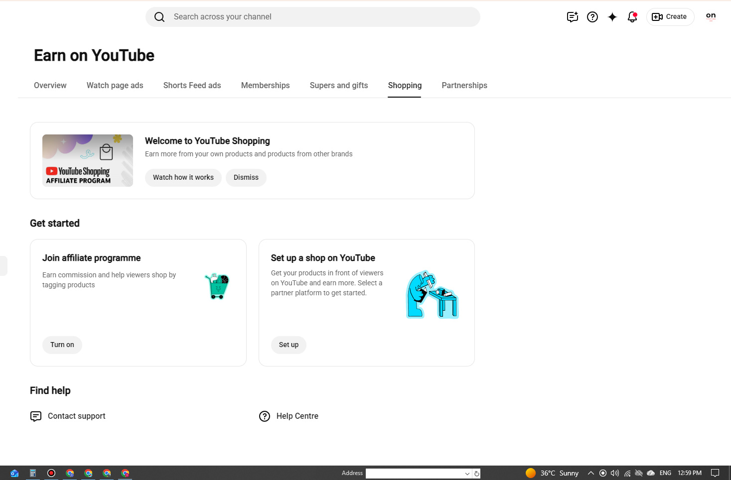The image size is (731, 480).
Task: Switch to the Partnerships tab
Action: (x=464, y=86)
